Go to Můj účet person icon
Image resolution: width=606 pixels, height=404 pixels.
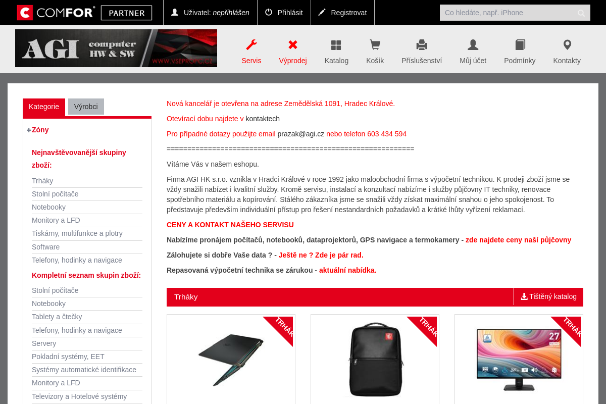[x=473, y=45]
